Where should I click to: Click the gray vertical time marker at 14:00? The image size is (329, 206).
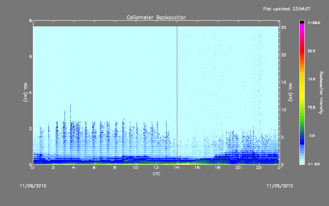point(177,95)
